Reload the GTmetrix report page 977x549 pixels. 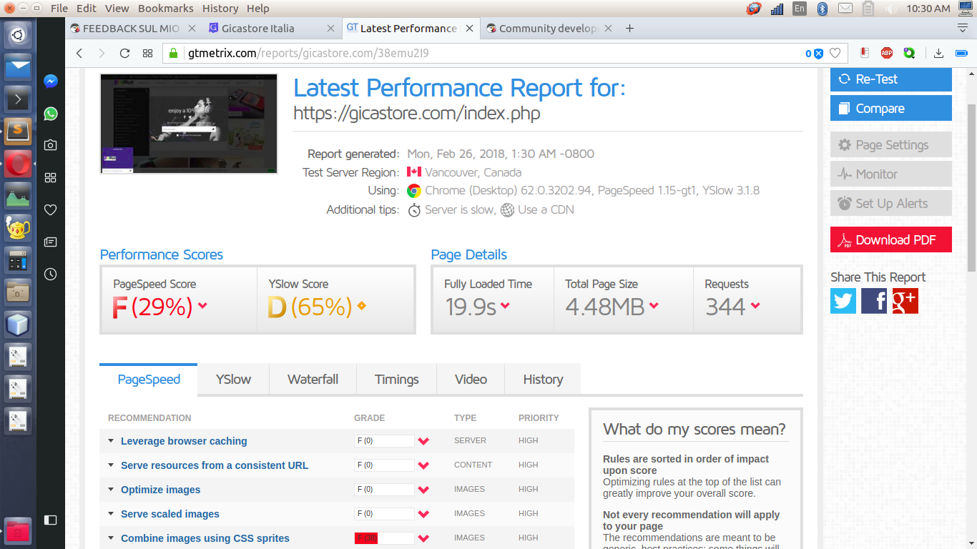click(x=124, y=53)
